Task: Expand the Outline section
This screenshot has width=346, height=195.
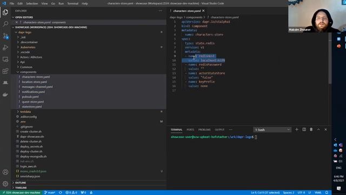Action: tap(21, 183)
